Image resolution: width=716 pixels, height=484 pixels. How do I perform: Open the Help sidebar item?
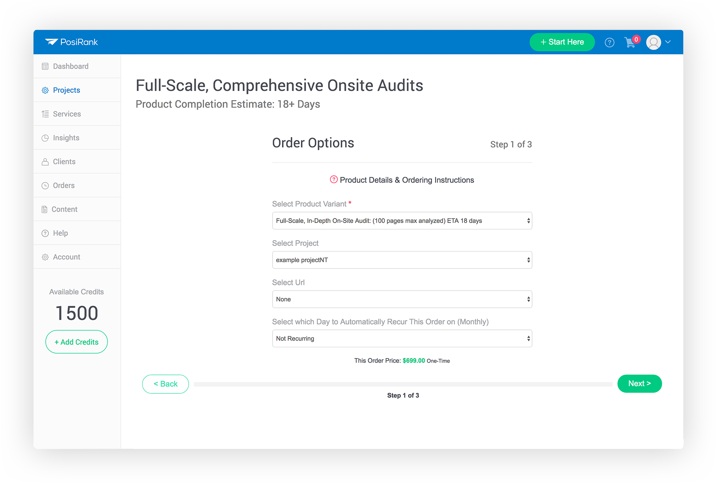click(x=77, y=233)
